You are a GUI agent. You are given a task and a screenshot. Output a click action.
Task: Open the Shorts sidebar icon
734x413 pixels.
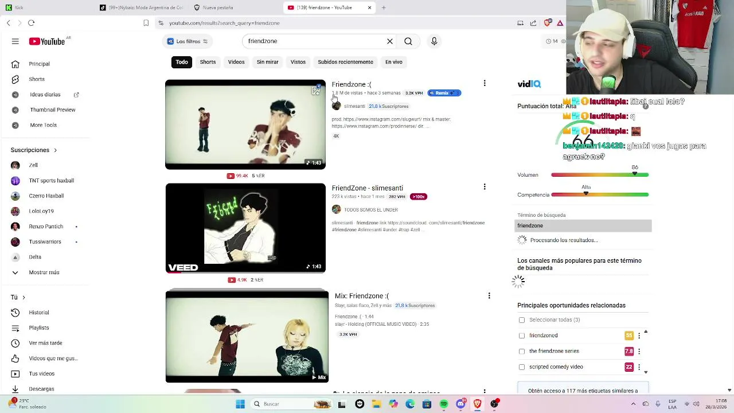click(x=15, y=79)
